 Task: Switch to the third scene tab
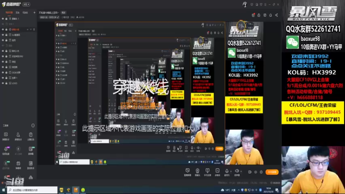[25, 13]
